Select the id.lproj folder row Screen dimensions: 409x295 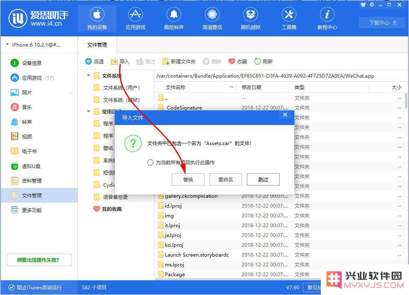(280, 206)
